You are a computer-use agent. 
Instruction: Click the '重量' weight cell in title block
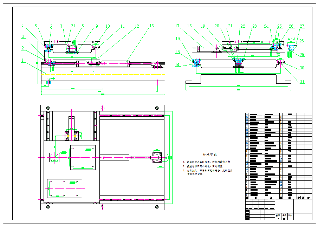284,215
